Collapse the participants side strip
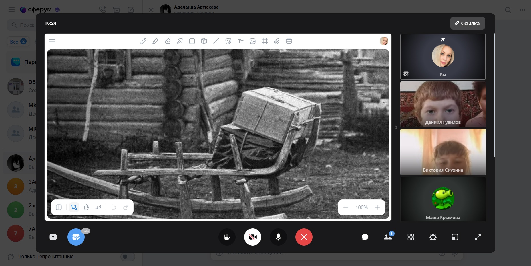531x266 pixels. [396, 127]
